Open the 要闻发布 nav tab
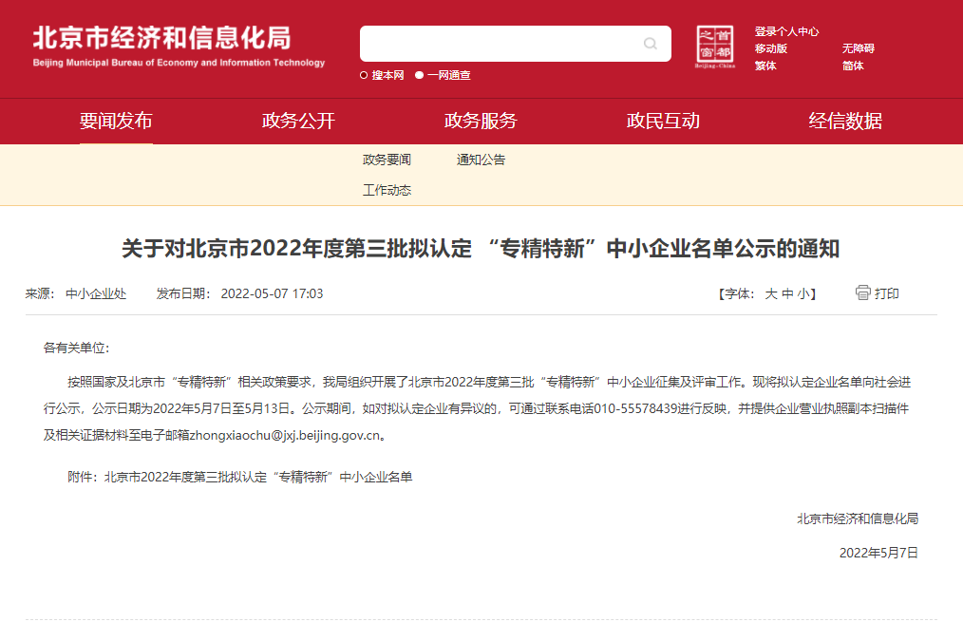Image resolution: width=963 pixels, height=622 pixels. (116, 121)
